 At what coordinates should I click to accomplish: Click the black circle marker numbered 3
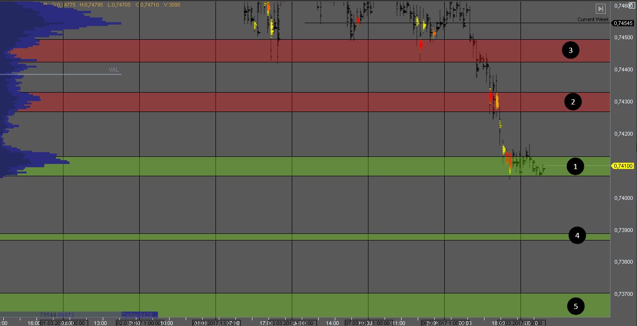(570, 51)
